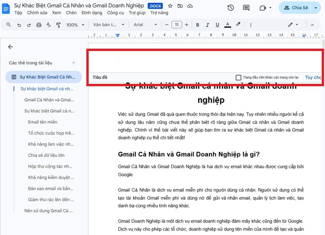Click the highlighter pen color icon
This screenshot has width=325, height=235.
coord(238,25)
